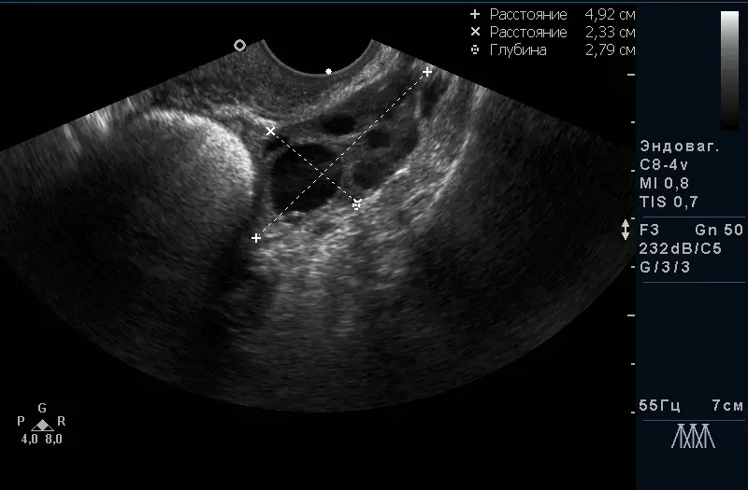The height and width of the screenshot is (490, 748).
Task: Click the lower plus caliper marker
Action: tap(256, 239)
